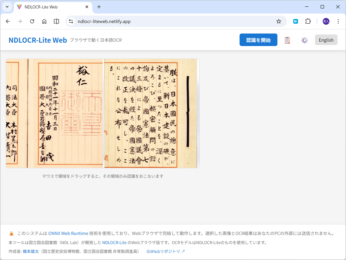Open the browser home page
This screenshot has width=346, height=260.
(44, 21)
